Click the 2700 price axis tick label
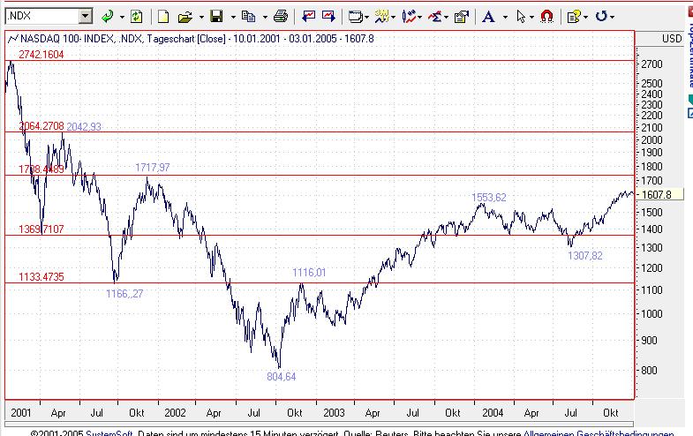This screenshot has width=693, height=436. [x=652, y=64]
